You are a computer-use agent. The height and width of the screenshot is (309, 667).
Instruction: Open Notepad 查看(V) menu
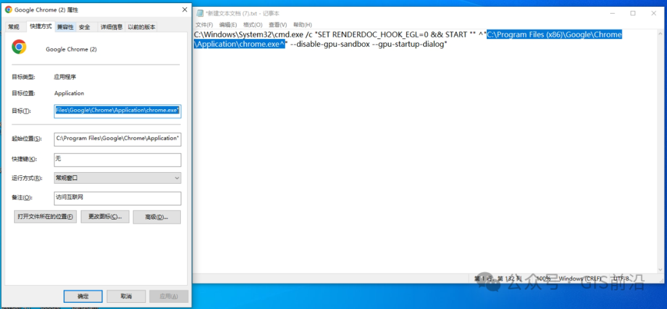coord(278,25)
